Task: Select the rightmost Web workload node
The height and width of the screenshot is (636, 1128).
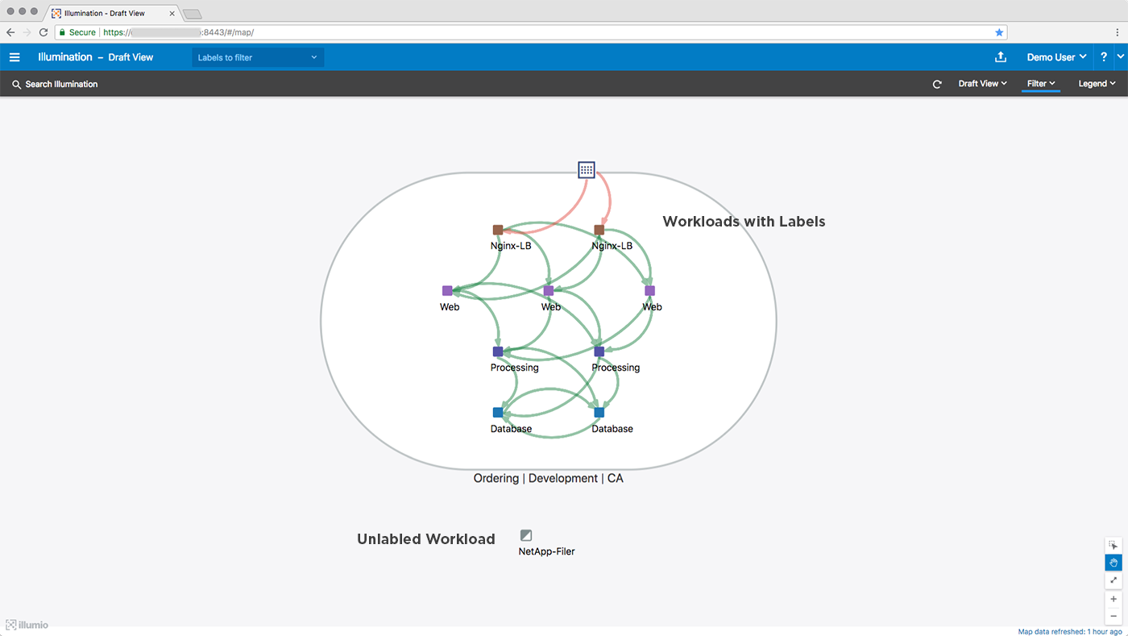Action: (x=649, y=291)
